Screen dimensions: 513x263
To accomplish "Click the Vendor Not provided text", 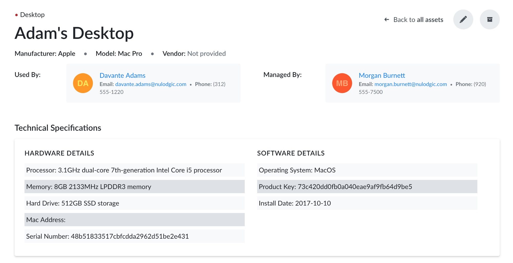I will 206,53.
